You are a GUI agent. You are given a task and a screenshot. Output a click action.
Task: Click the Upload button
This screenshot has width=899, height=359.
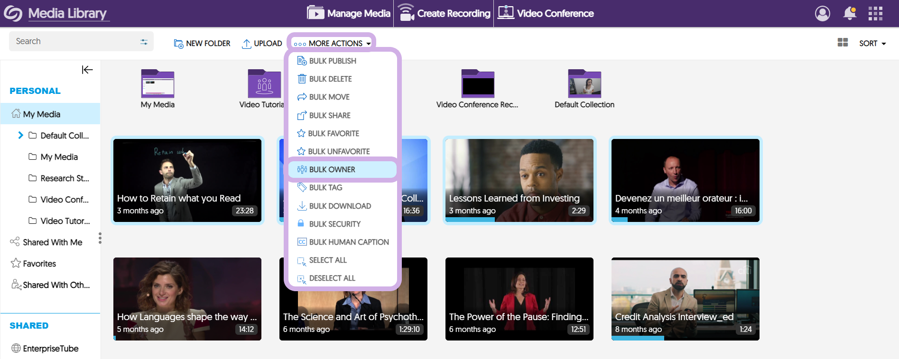tap(262, 43)
